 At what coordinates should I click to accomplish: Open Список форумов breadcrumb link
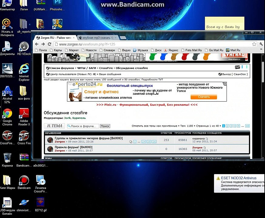coord(62,68)
